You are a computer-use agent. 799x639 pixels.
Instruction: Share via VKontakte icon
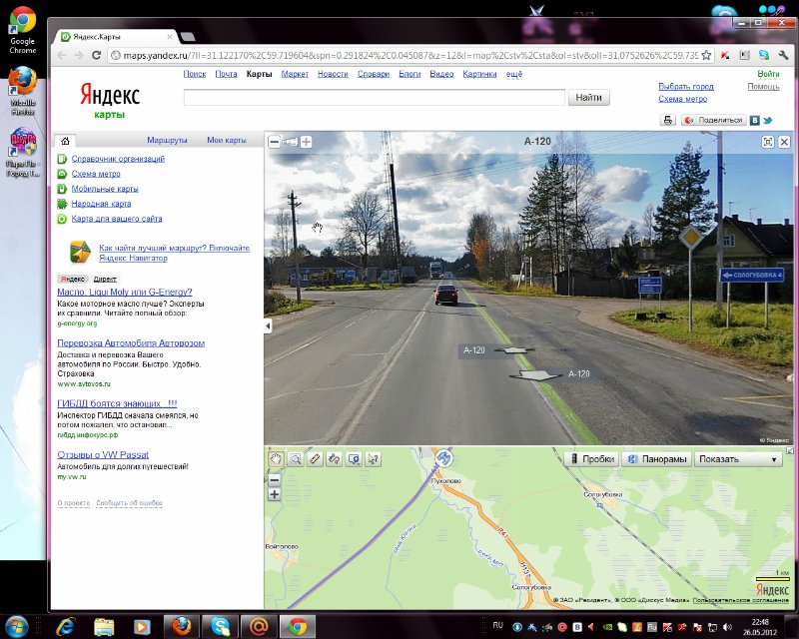[x=755, y=120]
